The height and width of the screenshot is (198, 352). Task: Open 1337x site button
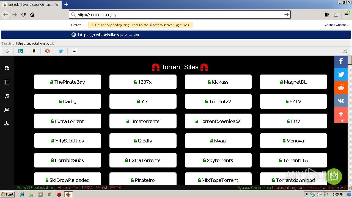pyautogui.click(x=143, y=82)
